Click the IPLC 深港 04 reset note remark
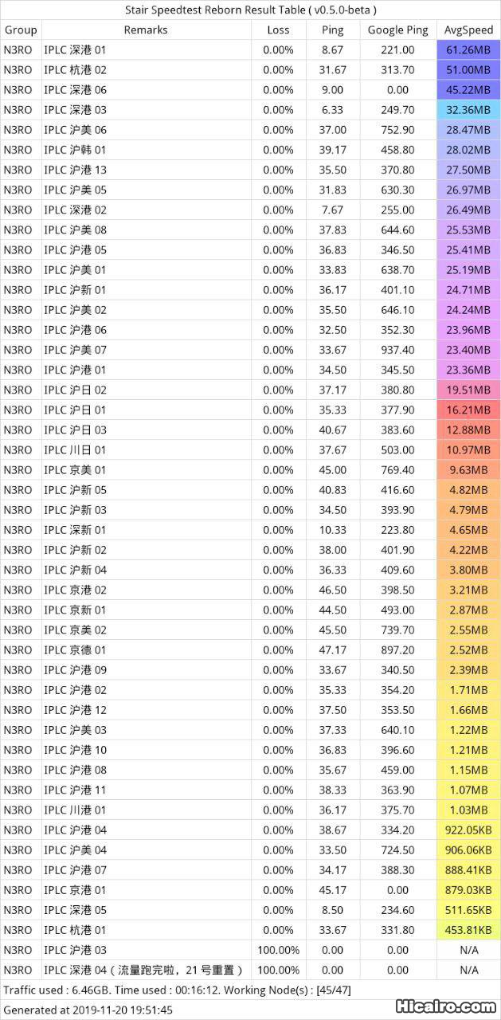Screen dimensions: 501x1020 click(143, 970)
